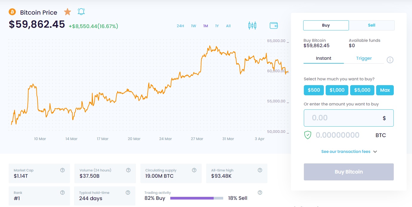Click the +$8,550.44(16.67%) change text
The width and height of the screenshot is (412, 207).
[93, 26]
